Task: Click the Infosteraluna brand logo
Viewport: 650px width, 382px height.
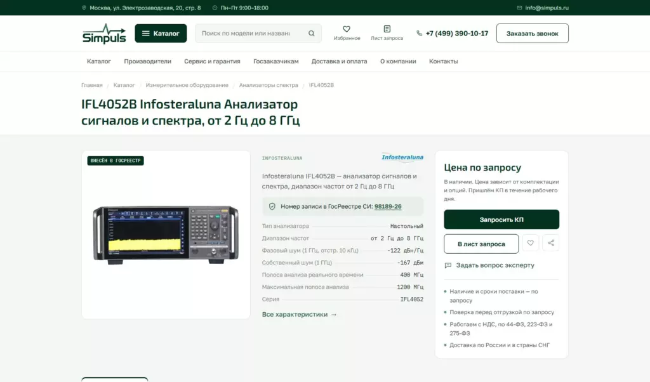Action: click(402, 157)
